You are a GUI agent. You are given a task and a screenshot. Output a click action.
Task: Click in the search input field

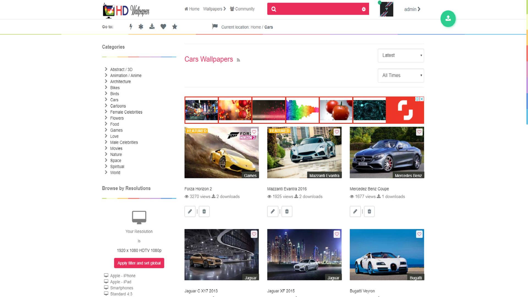pyautogui.click(x=318, y=9)
